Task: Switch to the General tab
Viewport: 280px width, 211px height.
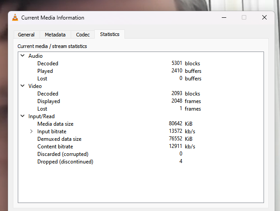Action: click(26, 35)
